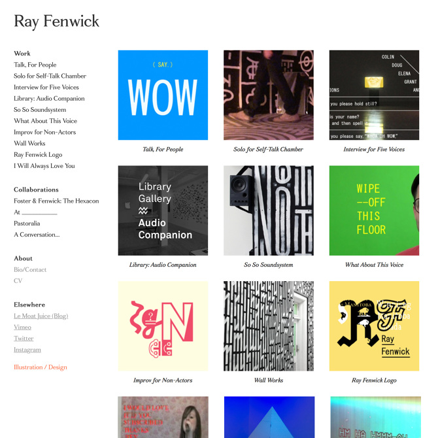Visit Le Moat Juice (Blog) link
Viewport: 438px width, 438px height.
click(x=41, y=316)
